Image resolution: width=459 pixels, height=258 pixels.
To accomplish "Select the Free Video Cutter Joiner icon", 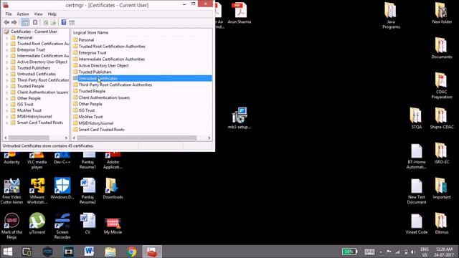I will (11, 191).
